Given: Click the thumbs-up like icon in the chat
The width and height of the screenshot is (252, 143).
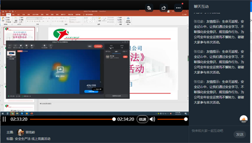Looking at the screenshot, I should pos(243,119).
